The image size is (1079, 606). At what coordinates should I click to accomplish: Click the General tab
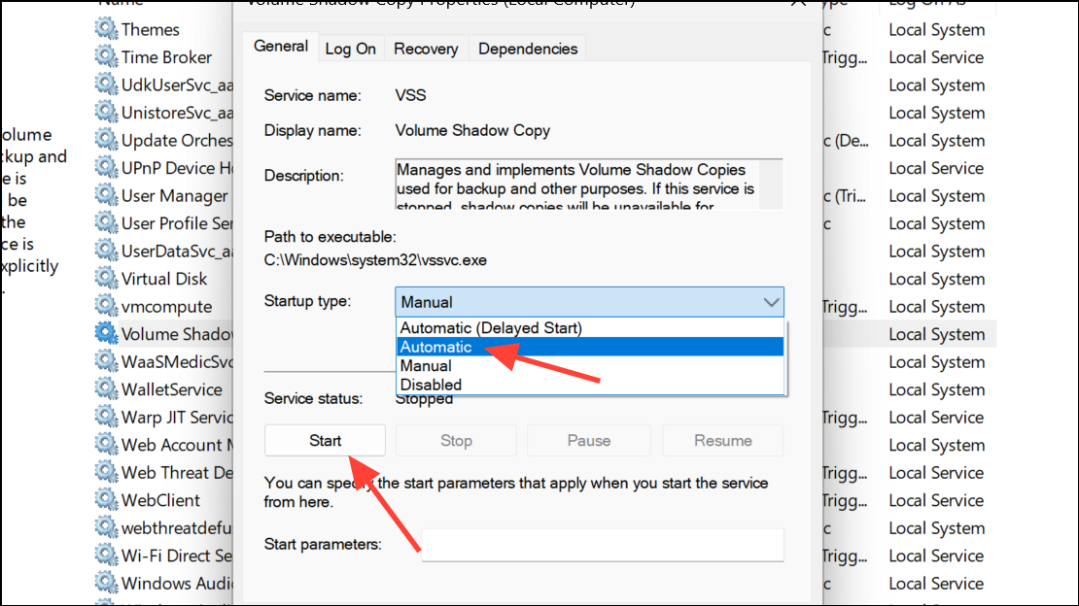pos(281,47)
